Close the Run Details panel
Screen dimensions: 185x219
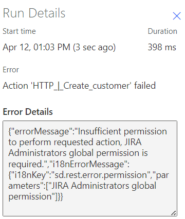pos(177,16)
